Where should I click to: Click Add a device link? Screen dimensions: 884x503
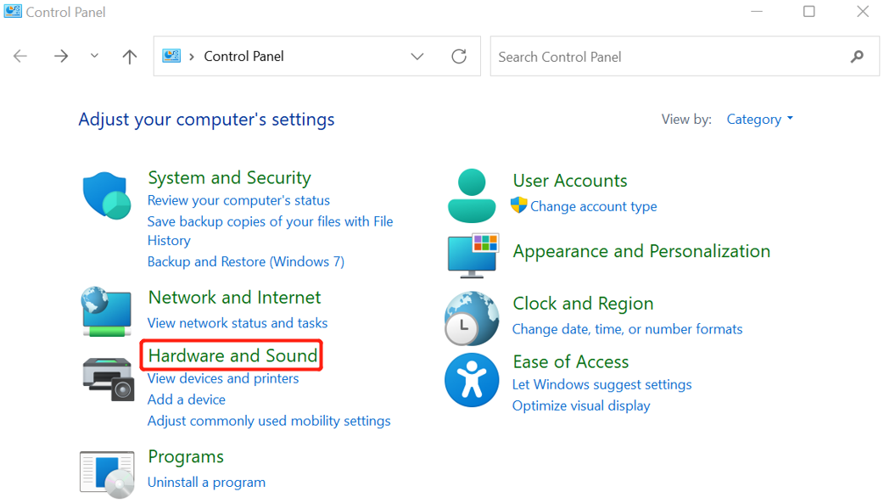click(187, 400)
